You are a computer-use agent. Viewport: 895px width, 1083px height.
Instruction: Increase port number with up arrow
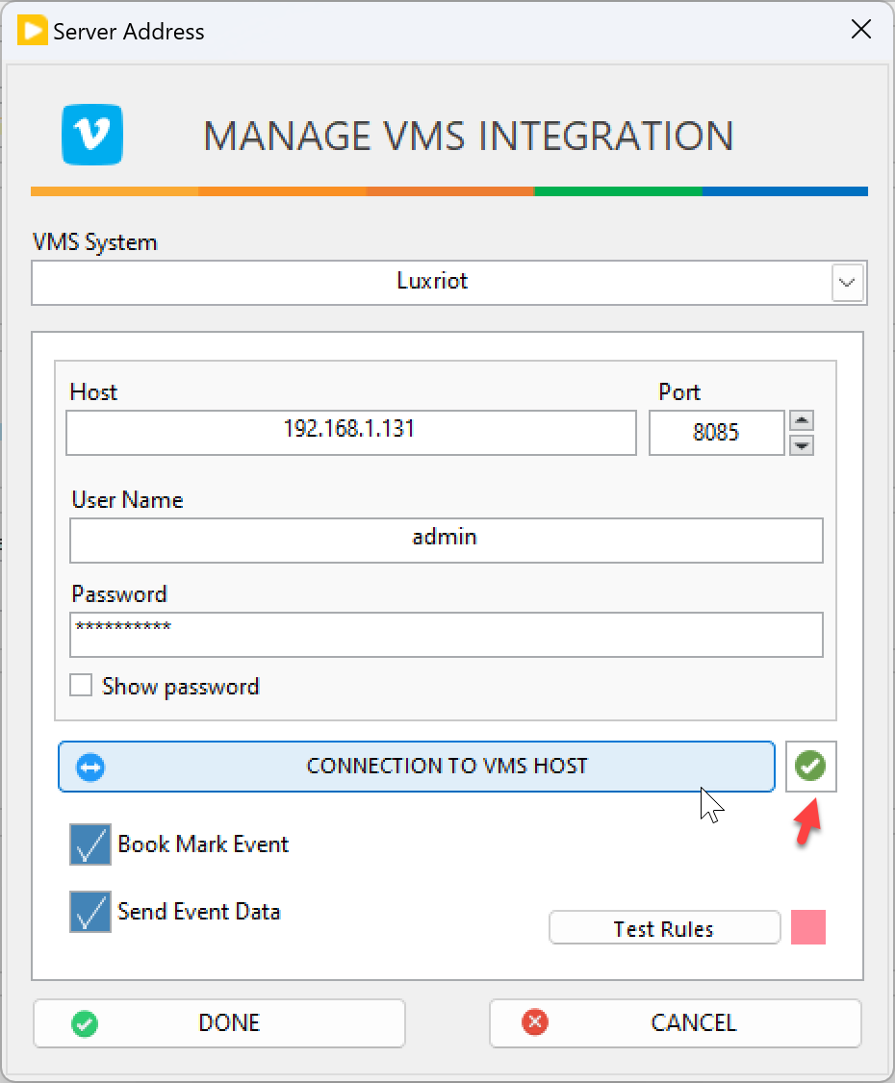(802, 421)
